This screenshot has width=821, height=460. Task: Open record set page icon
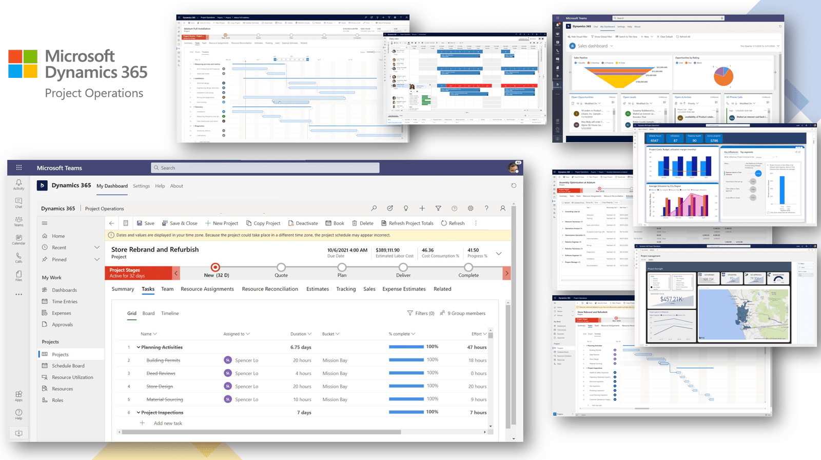coord(126,223)
